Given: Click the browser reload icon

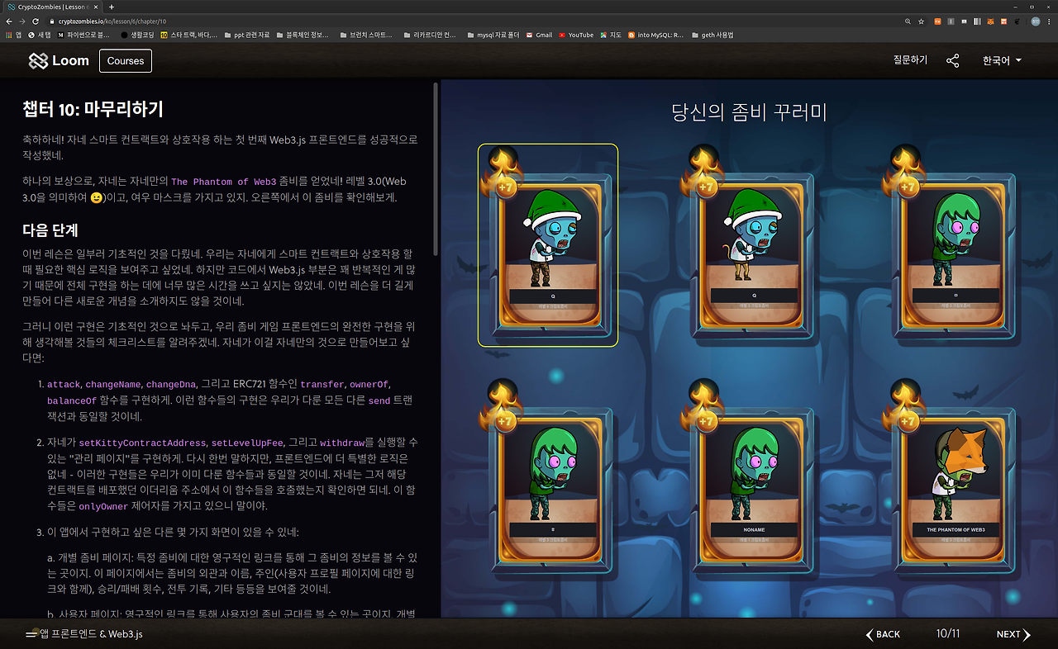Looking at the screenshot, I should coord(36,21).
